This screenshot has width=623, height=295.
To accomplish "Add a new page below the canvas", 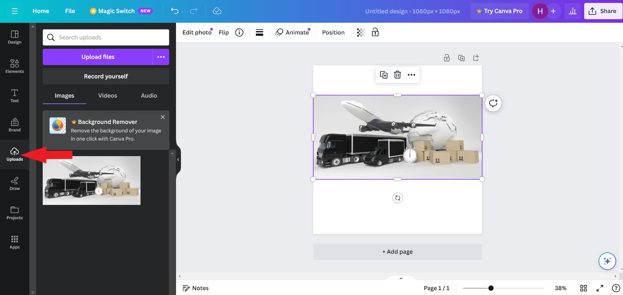I will [397, 251].
